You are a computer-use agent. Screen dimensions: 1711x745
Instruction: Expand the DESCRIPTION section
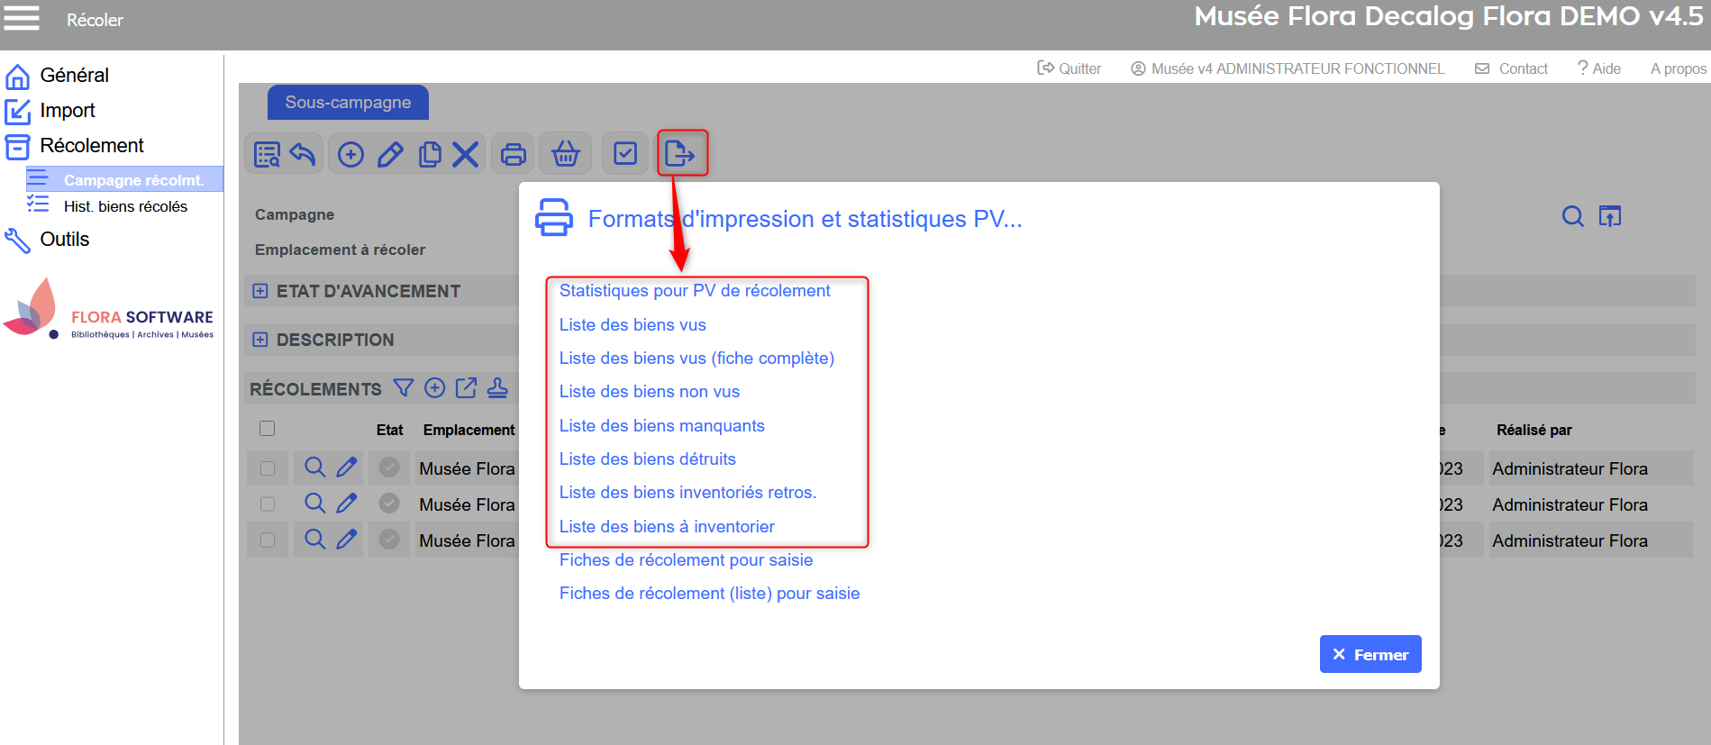[260, 340]
